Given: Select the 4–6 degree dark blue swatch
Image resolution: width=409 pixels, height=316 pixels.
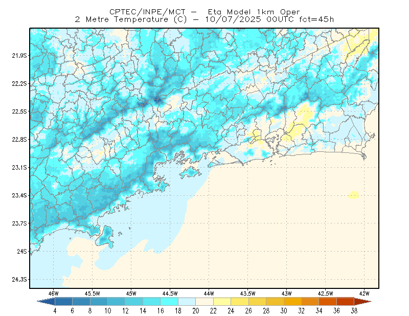Looking at the screenshot, I should coord(63,301).
